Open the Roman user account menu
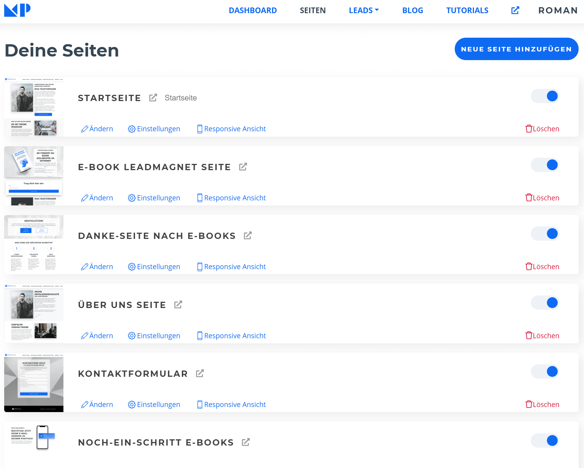This screenshot has height=468, width=584. [558, 10]
